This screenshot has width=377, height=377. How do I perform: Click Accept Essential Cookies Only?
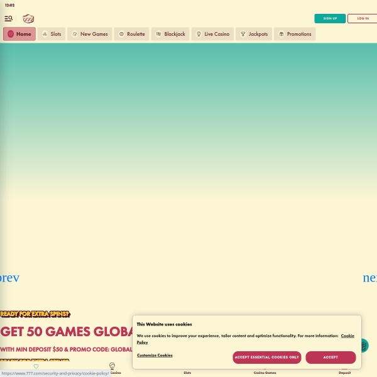click(x=267, y=358)
